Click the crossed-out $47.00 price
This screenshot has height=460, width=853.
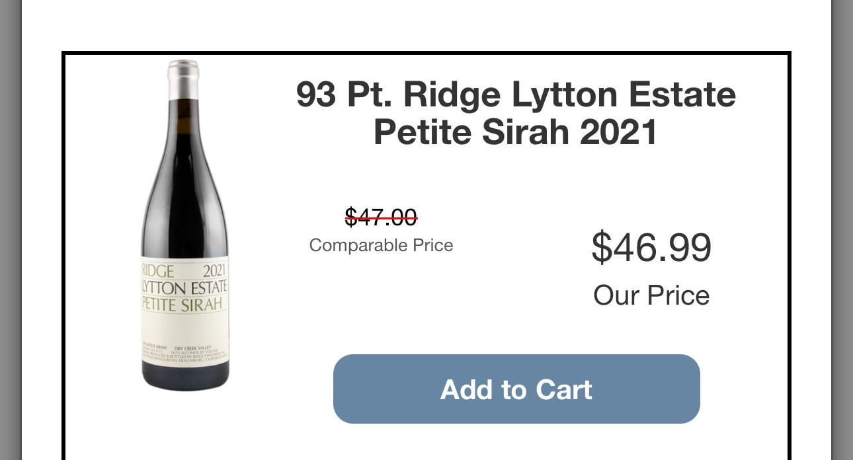click(381, 216)
